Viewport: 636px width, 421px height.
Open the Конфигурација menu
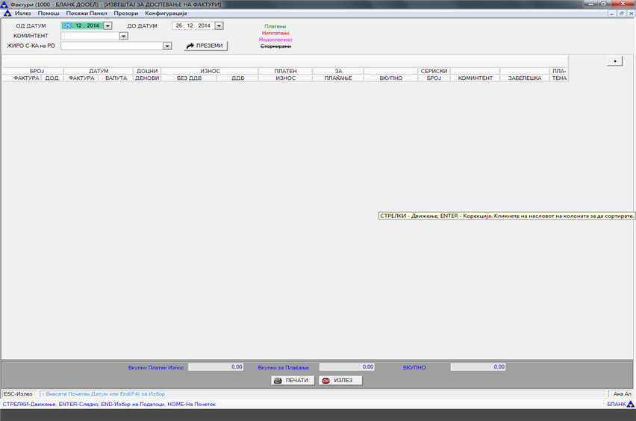(x=166, y=13)
